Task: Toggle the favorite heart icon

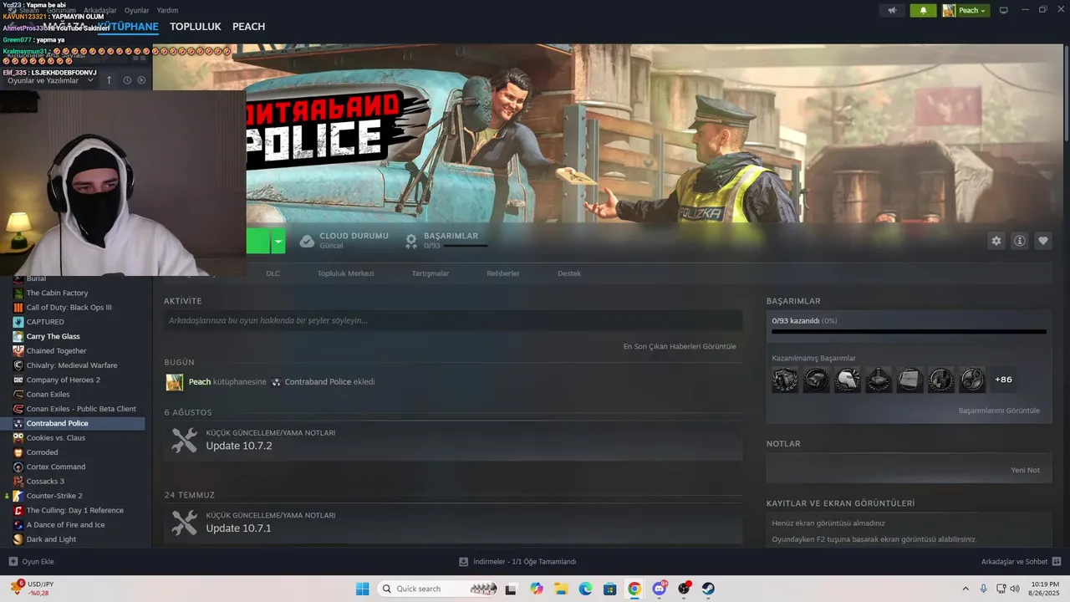Action: pyautogui.click(x=1043, y=241)
